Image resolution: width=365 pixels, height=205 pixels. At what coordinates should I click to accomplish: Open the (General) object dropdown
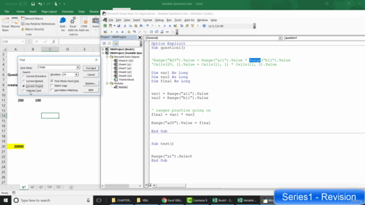click(x=280, y=38)
